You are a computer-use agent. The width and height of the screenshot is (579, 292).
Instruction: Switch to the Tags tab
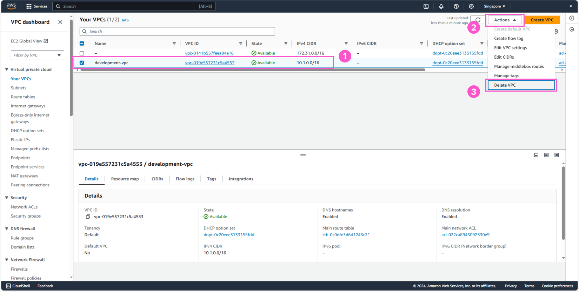pos(212,179)
